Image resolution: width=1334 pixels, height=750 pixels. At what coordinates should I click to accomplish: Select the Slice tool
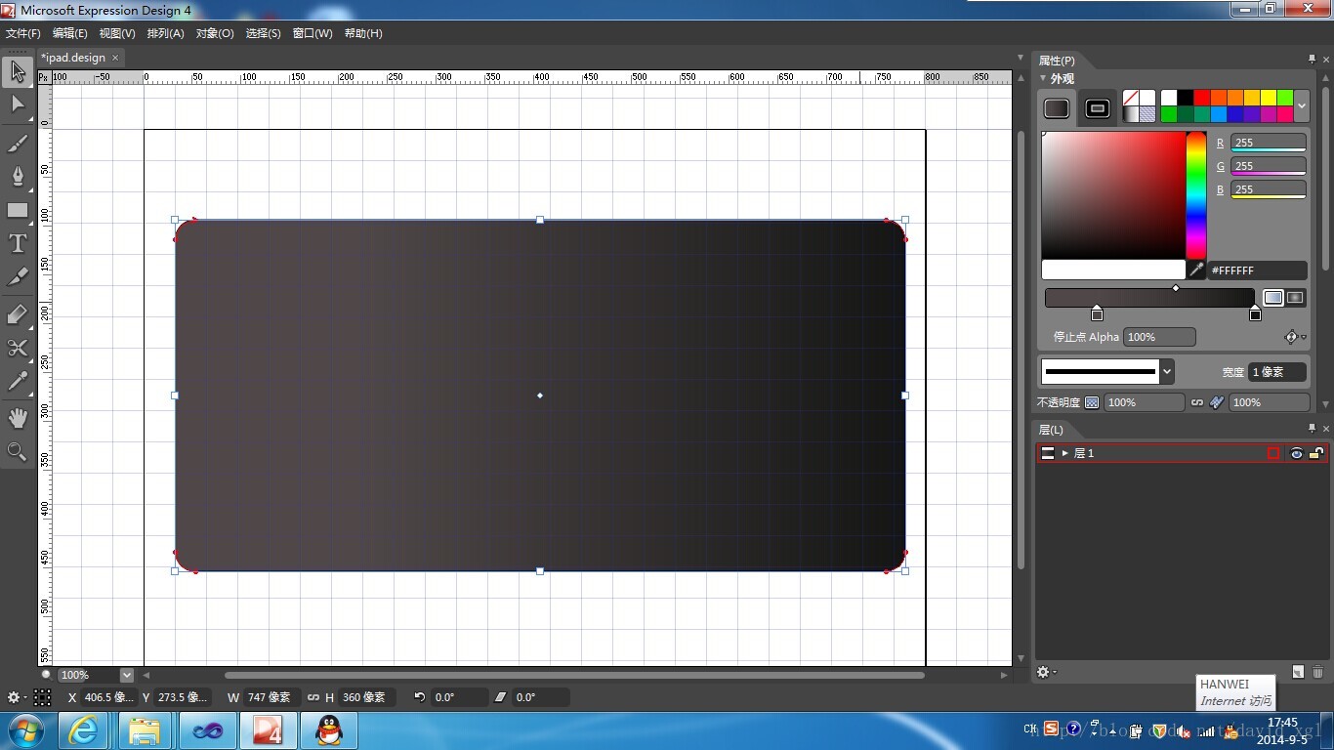pos(18,276)
